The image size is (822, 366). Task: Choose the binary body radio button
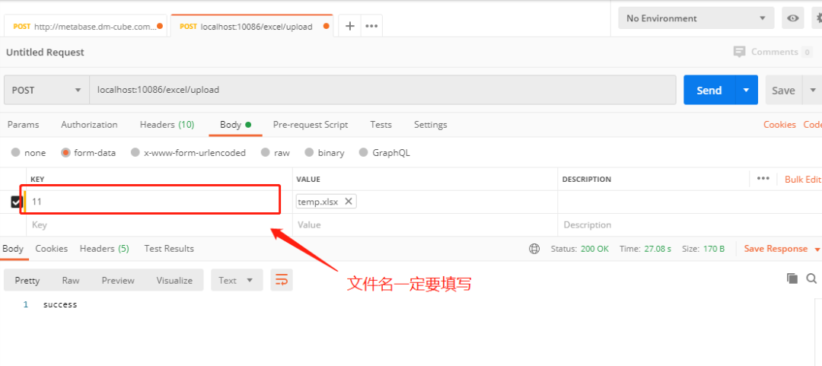point(310,152)
